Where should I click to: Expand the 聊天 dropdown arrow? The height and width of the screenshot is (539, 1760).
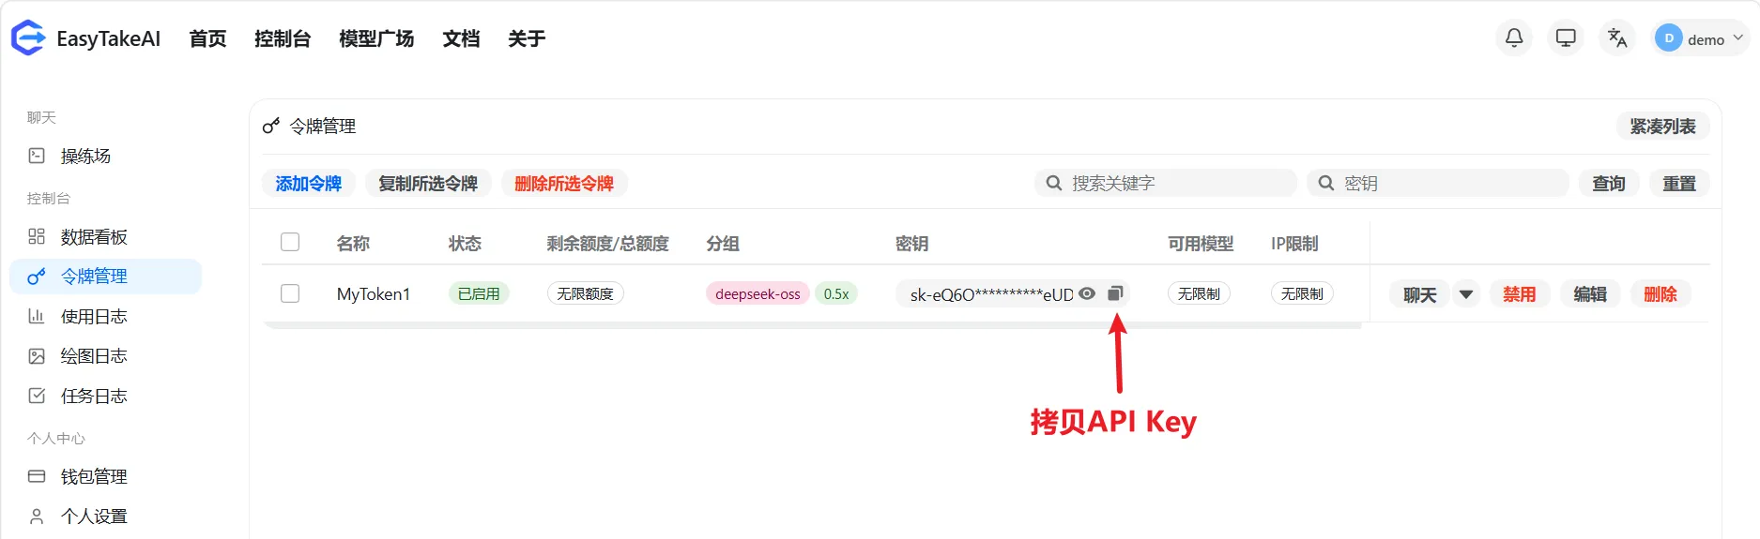1466,294
